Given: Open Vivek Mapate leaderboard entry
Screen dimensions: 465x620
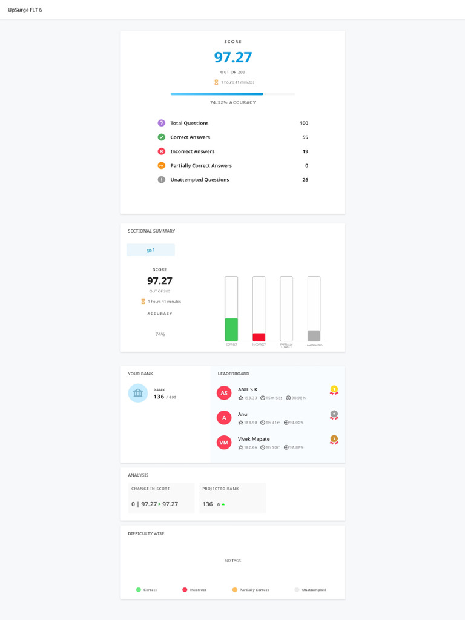Looking at the screenshot, I should click(277, 443).
